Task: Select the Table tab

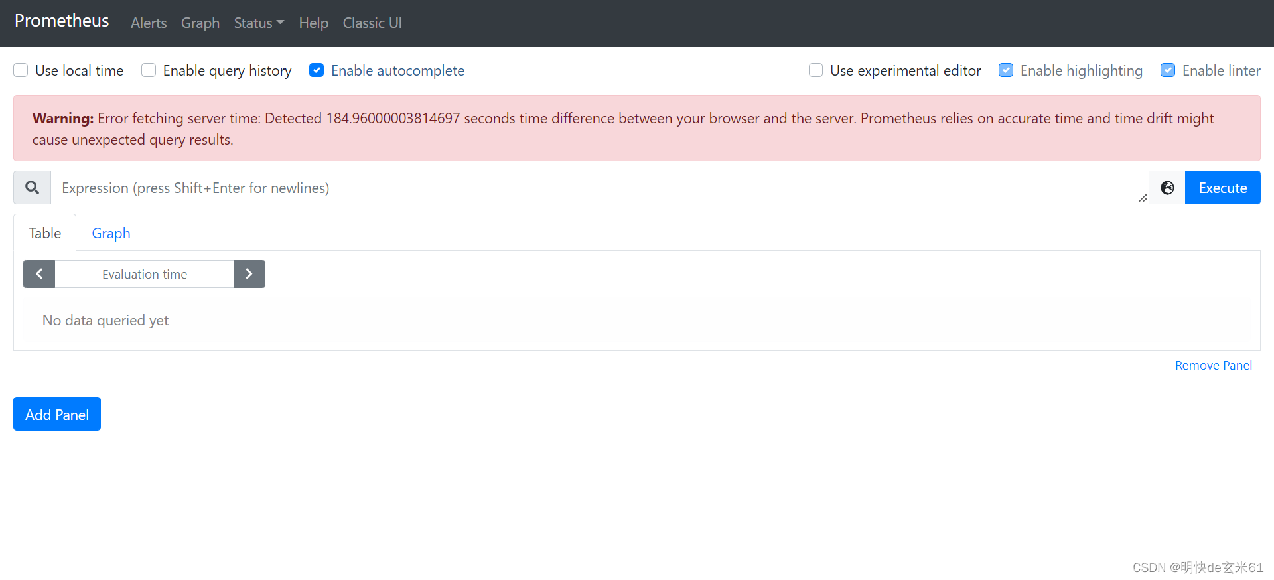Action: click(x=45, y=233)
